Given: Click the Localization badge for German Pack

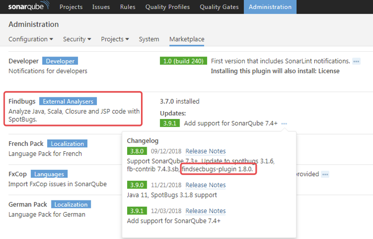Looking at the screenshot, I should pos(71,204).
